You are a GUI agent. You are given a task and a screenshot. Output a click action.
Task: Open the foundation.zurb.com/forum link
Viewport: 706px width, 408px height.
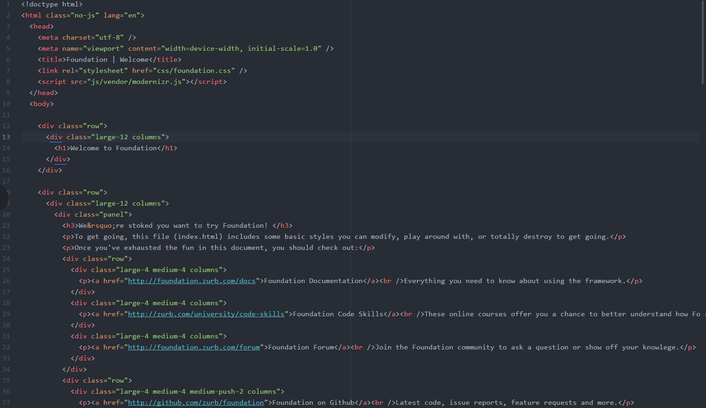[x=194, y=347]
